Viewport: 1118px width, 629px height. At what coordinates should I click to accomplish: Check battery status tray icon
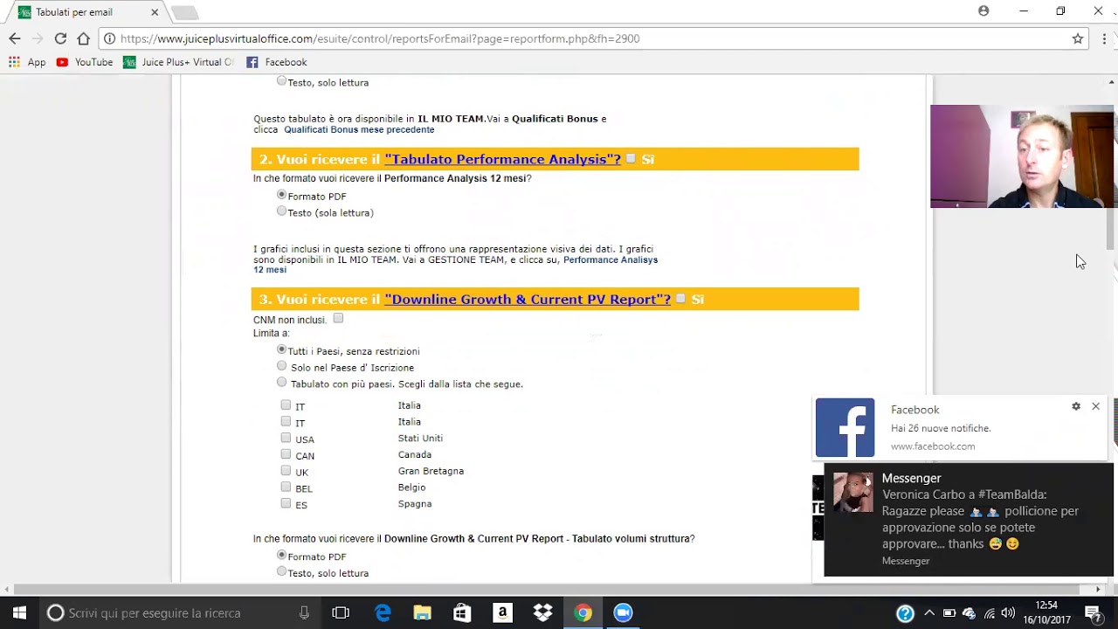click(x=949, y=613)
